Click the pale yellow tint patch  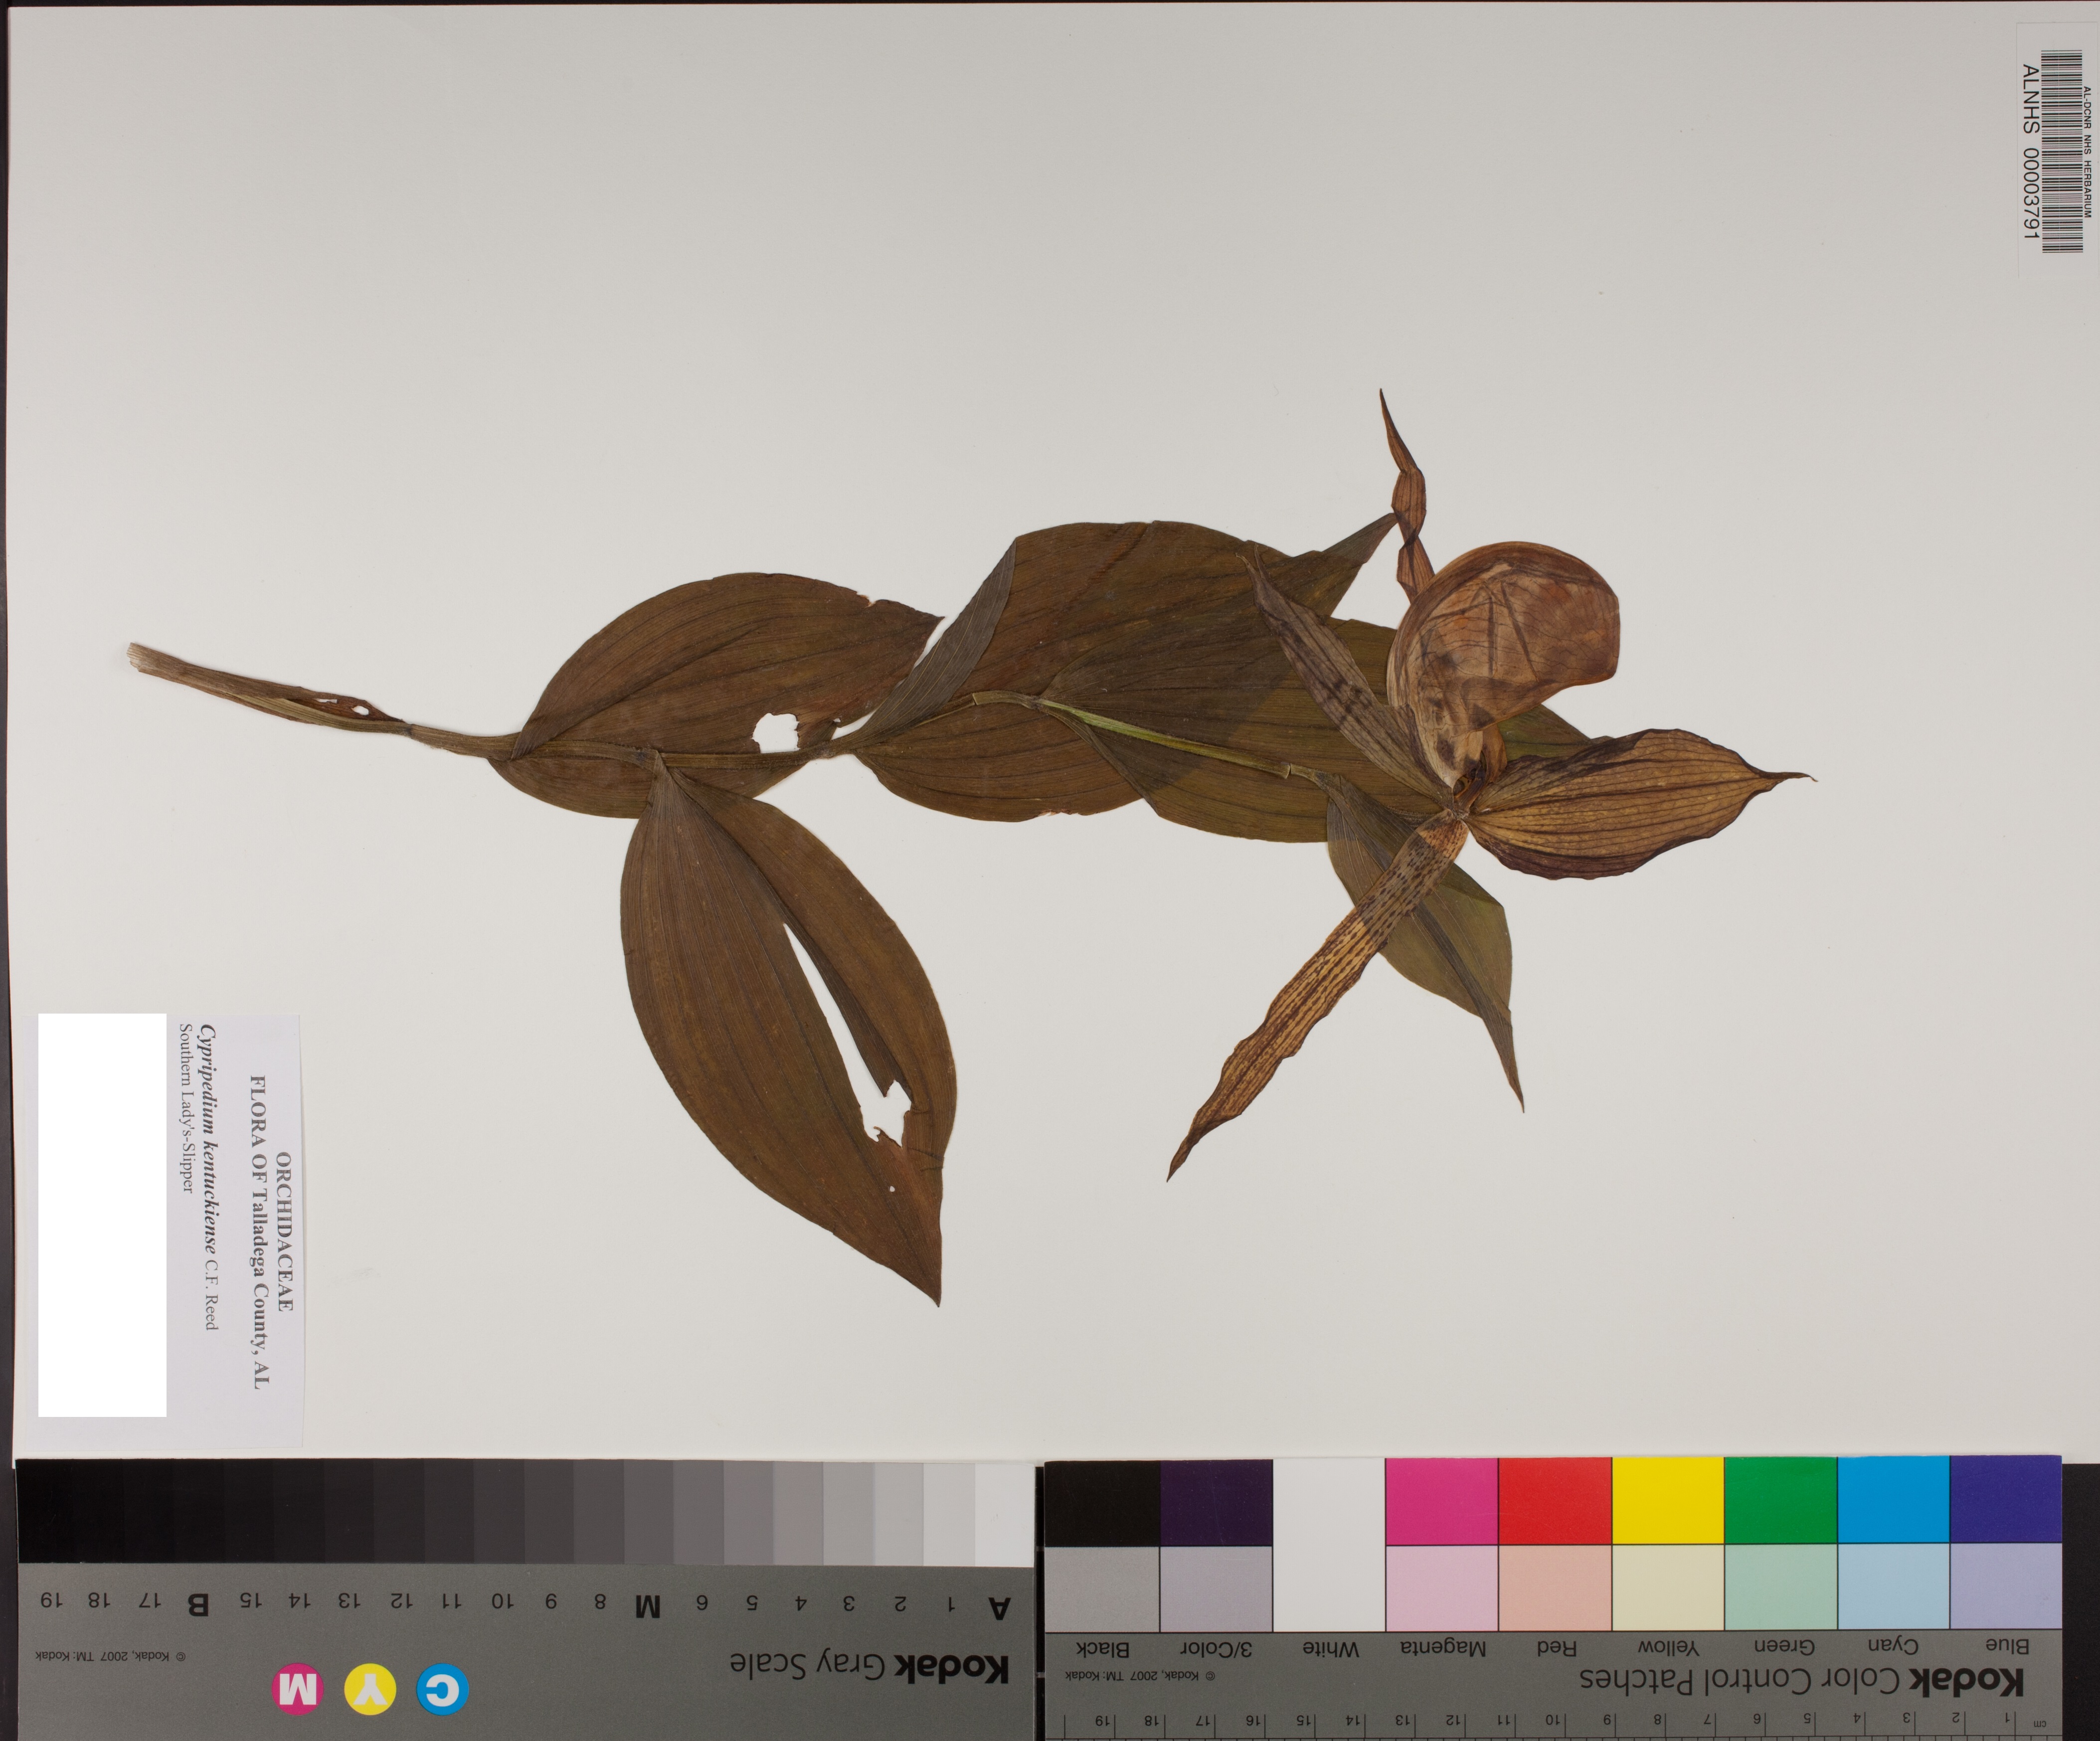point(1667,1587)
